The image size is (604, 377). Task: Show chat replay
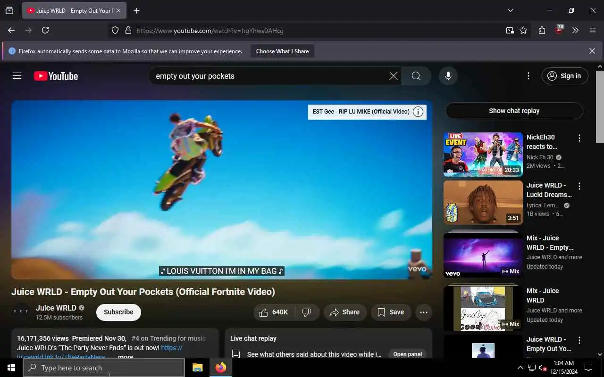point(514,111)
